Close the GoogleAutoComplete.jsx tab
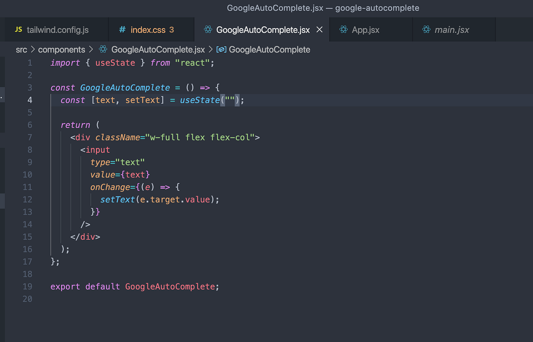 click(319, 29)
